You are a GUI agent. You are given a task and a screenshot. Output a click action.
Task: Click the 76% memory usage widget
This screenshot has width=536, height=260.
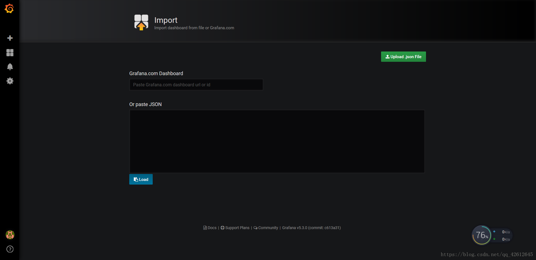click(x=482, y=235)
